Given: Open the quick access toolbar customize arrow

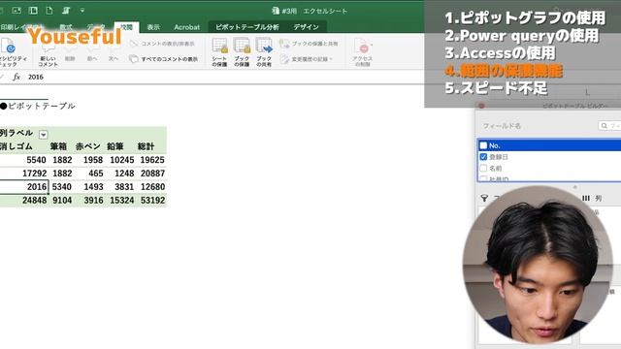Looking at the screenshot, I should pyautogui.click(x=82, y=11).
